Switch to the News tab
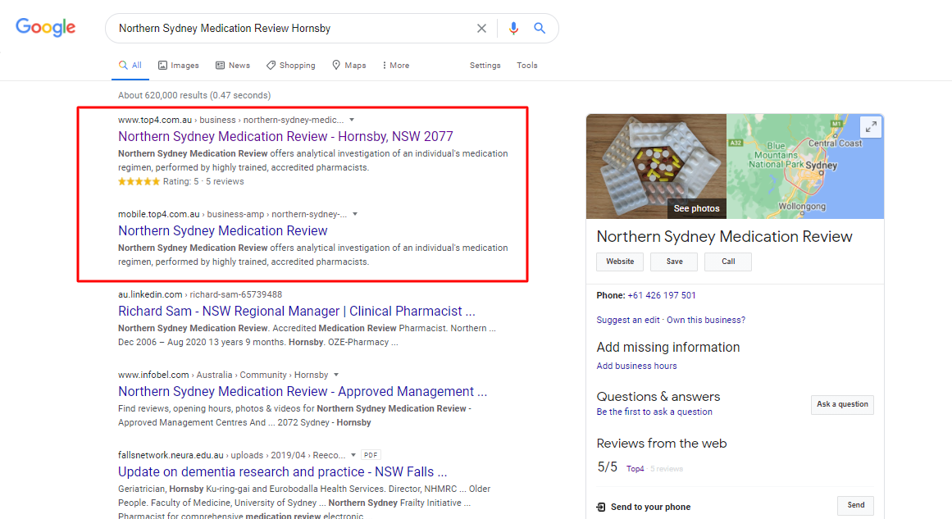 (233, 66)
